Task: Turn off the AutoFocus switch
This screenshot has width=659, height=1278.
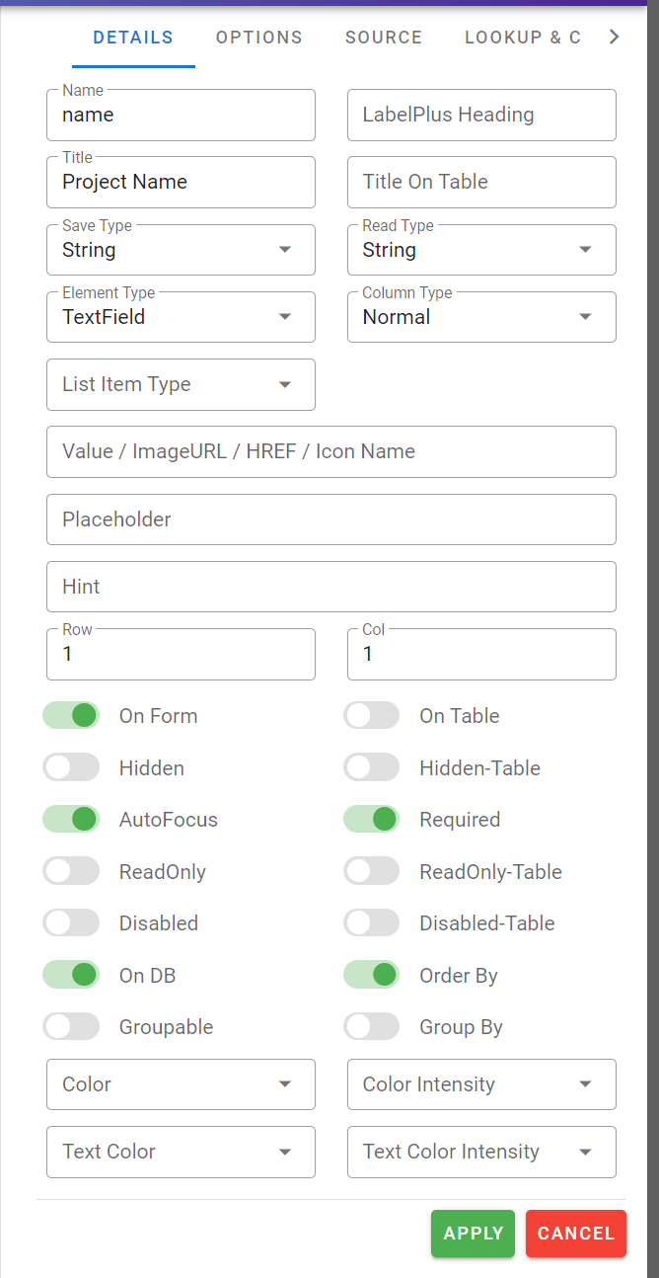Action: 72,820
